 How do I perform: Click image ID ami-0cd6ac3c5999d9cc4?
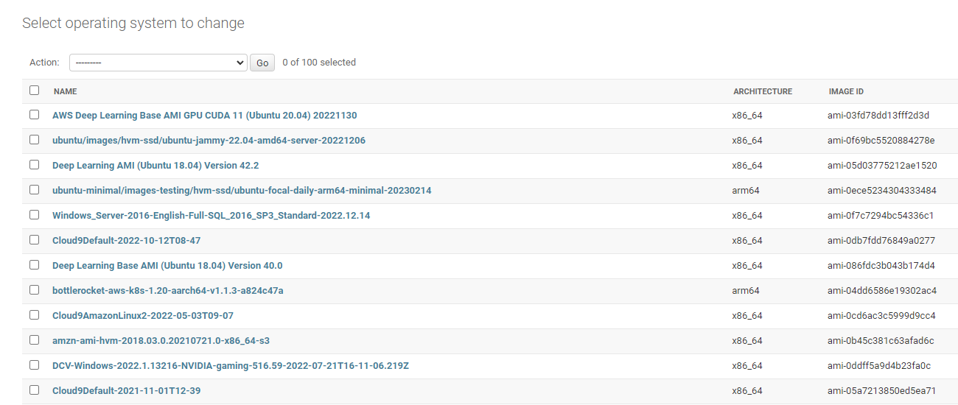pos(881,316)
